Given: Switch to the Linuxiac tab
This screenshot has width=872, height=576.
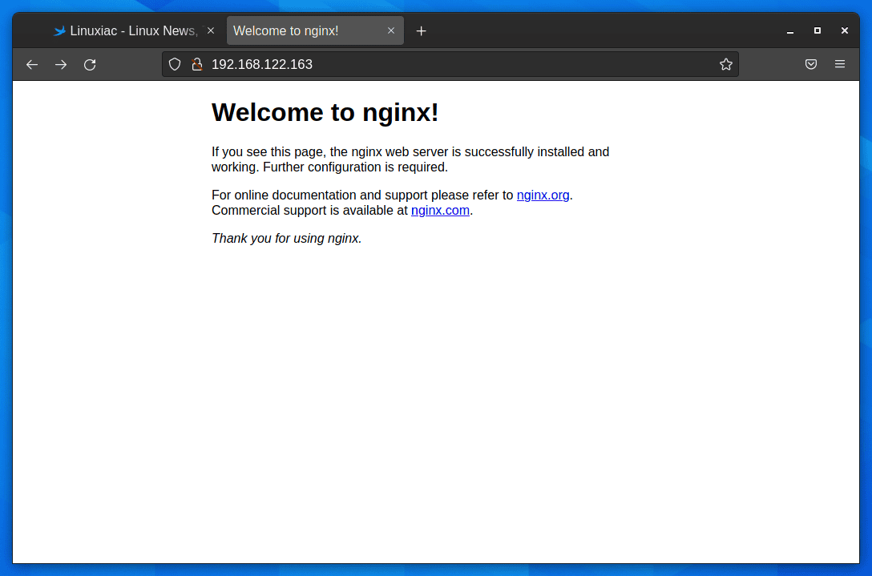Looking at the screenshot, I should click(128, 30).
